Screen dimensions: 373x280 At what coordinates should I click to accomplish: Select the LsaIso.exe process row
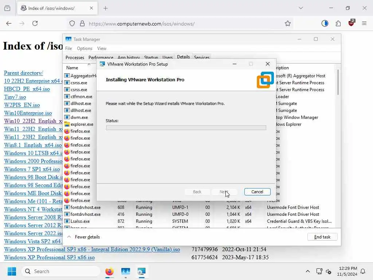(200, 221)
